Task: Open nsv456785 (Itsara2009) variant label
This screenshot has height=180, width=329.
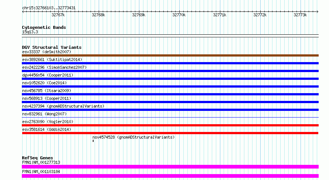Action: coord(47,91)
